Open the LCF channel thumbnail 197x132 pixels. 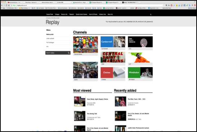click(x=140, y=57)
